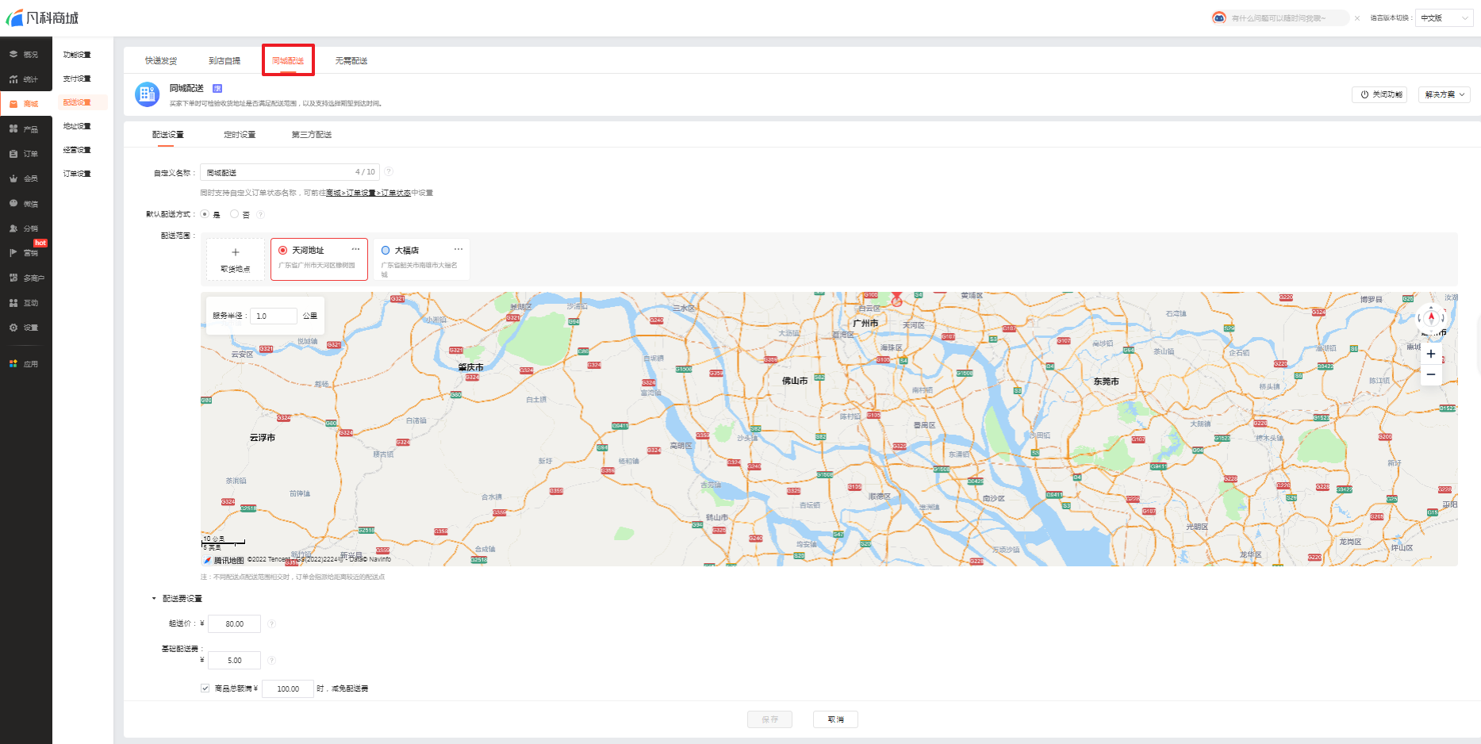Open 微信 WeChat section
Viewport: 1481px width, 744px height.
25,204
